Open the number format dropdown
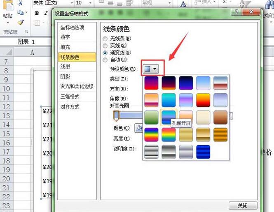274x212 pixels. 169,3
